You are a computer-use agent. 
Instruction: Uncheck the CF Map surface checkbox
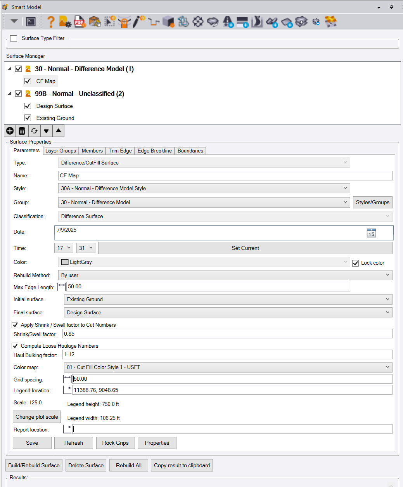28,81
